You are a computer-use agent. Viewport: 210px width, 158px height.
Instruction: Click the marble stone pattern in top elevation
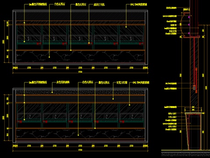[x=80, y=57]
